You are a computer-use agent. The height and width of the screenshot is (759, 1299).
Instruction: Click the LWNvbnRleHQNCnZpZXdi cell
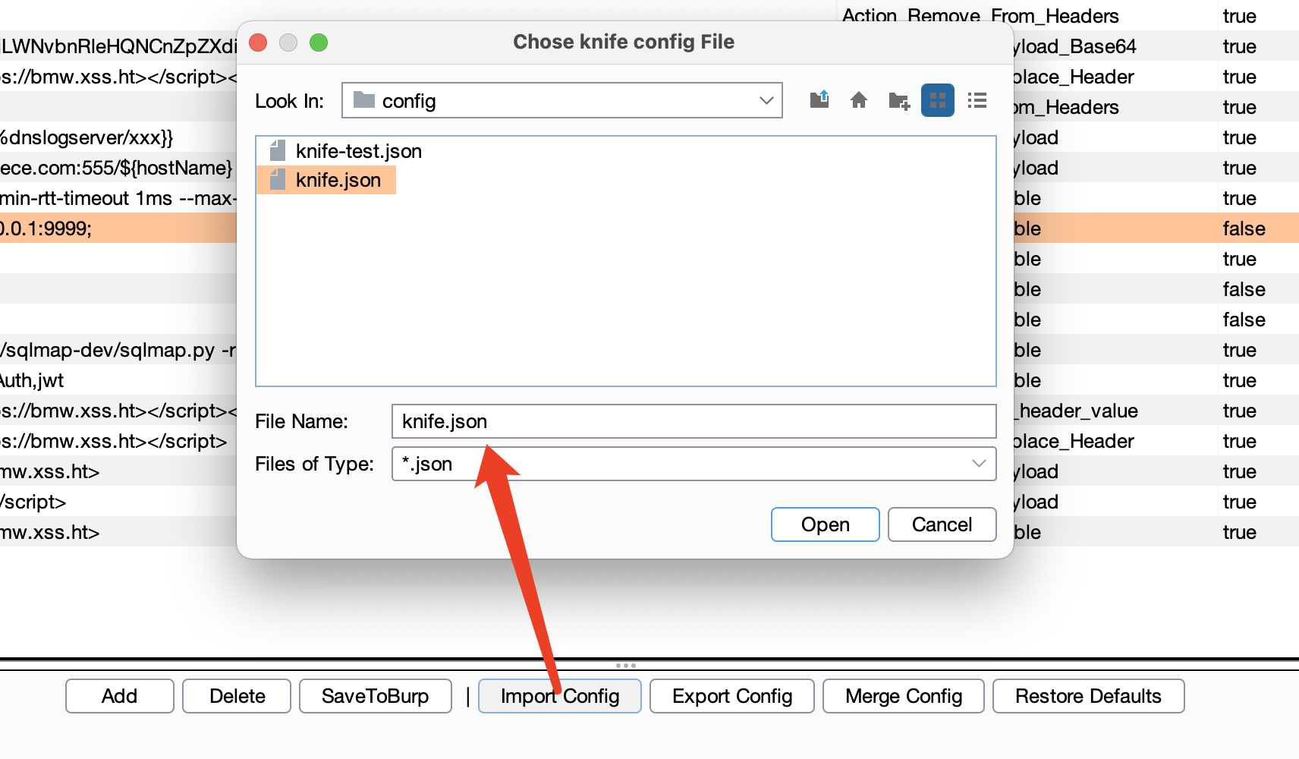pyautogui.click(x=118, y=46)
